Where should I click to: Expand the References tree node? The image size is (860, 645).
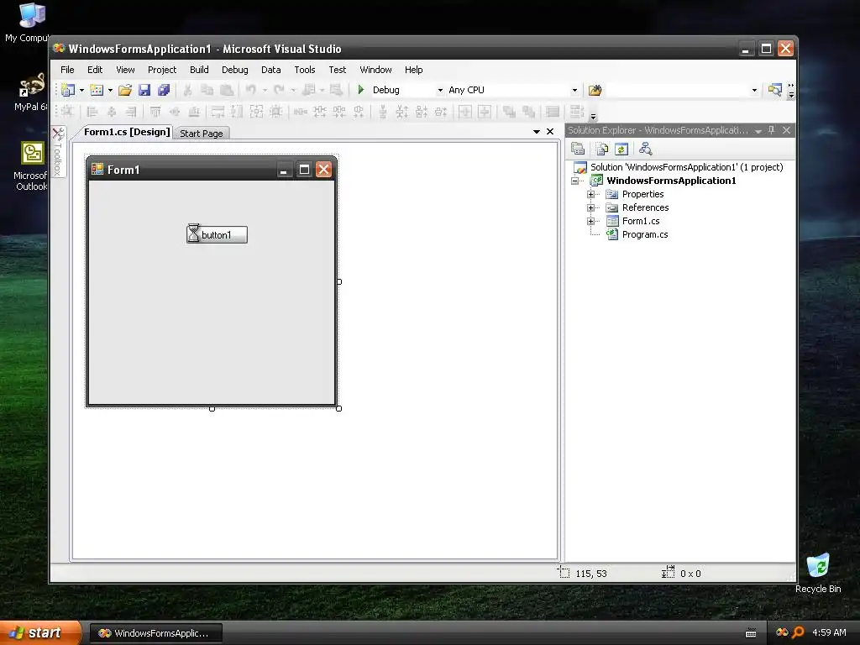coord(590,208)
